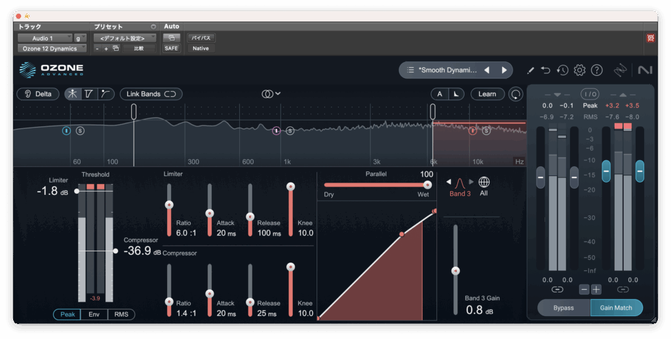Toggle Link Bands on or off

[x=151, y=94]
